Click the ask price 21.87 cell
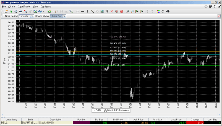Screen dimensions: 222x126 tap(138, 123)
